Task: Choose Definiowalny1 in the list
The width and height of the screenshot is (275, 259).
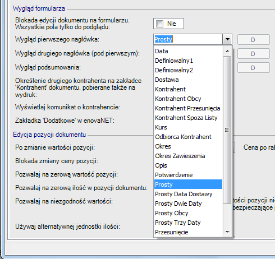Action: (188, 61)
